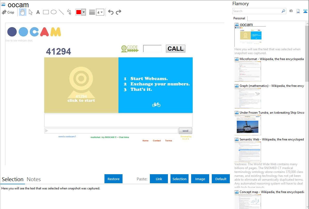Select the arrow pointer tool
The height and width of the screenshot is (209, 309).
pos(30,12)
